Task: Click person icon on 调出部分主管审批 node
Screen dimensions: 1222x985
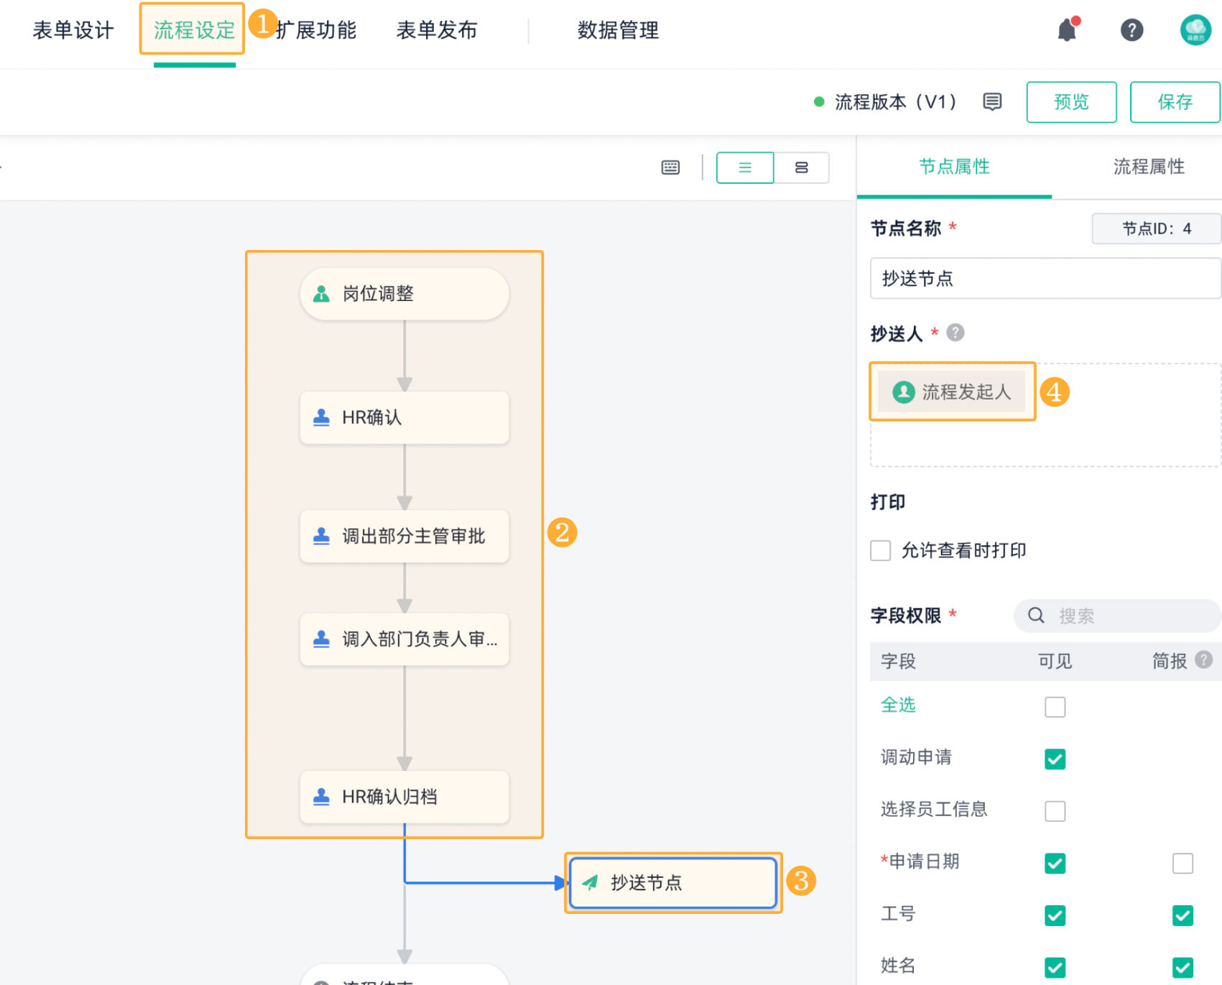Action: tap(321, 536)
